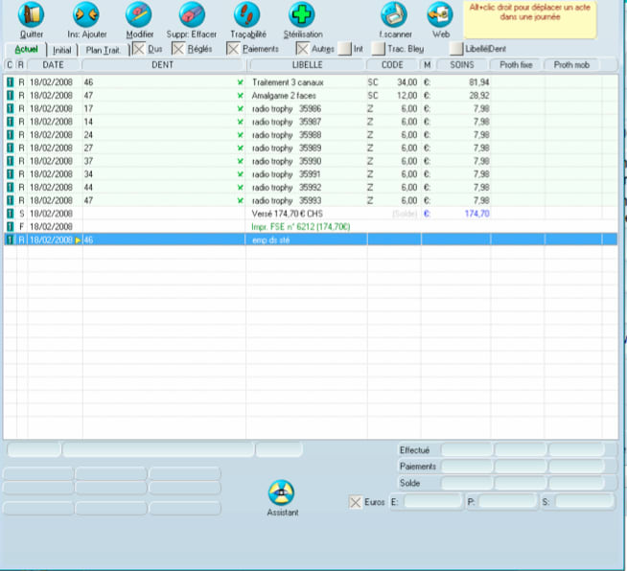Click the Ins: Ajouter icon
The height and width of the screenshot is (571, 627).
(86, 15)
